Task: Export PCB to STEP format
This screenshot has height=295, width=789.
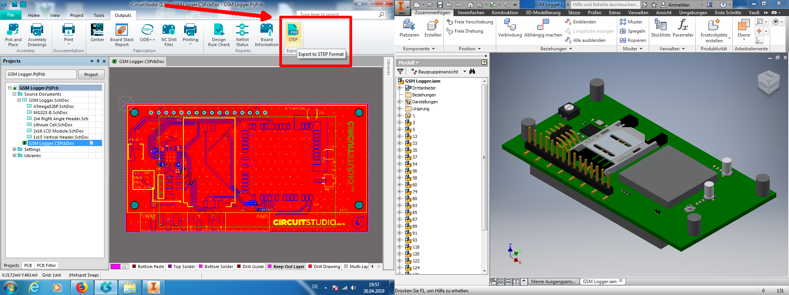Action: coord(293,34)
